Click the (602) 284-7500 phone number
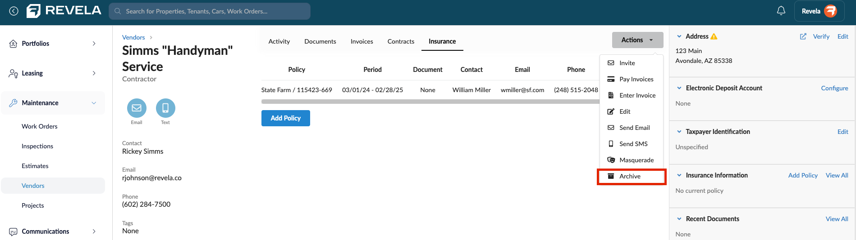Viewport: 856px width, 240px height. (146, 204)
